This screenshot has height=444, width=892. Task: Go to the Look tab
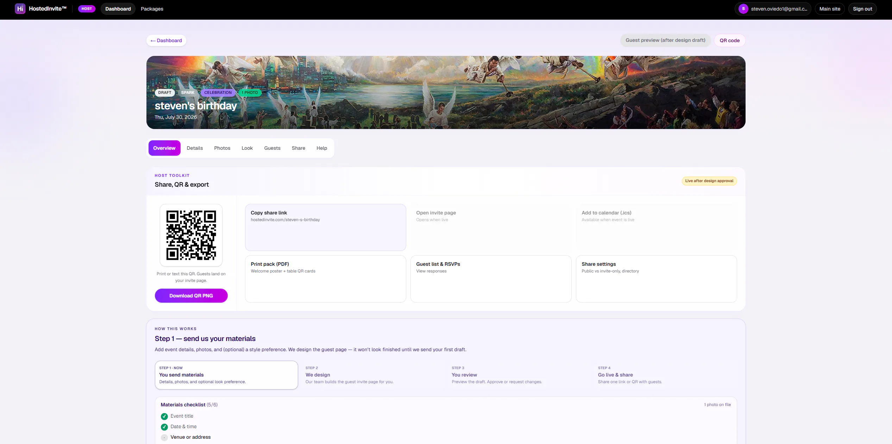tap(247, 148)
